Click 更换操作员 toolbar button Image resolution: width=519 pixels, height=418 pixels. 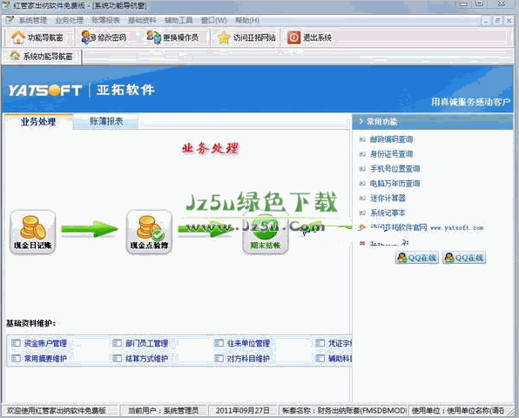tap(172, 37)
